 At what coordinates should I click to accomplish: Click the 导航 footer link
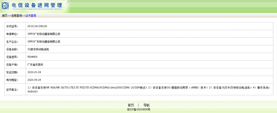tap(147, 105)
